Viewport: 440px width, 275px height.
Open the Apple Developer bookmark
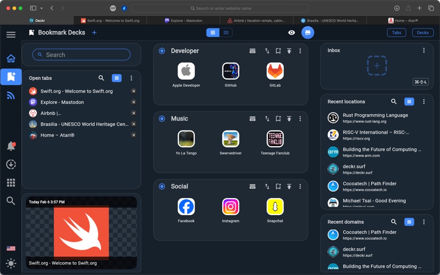pyautogui.click(x=186, y=71)
